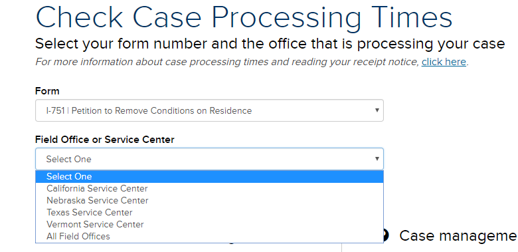This screenshot has width=518, height=252.
Task: Select Nebraska Service Center option
Action: pyautogui.click(x=209, y=200)
